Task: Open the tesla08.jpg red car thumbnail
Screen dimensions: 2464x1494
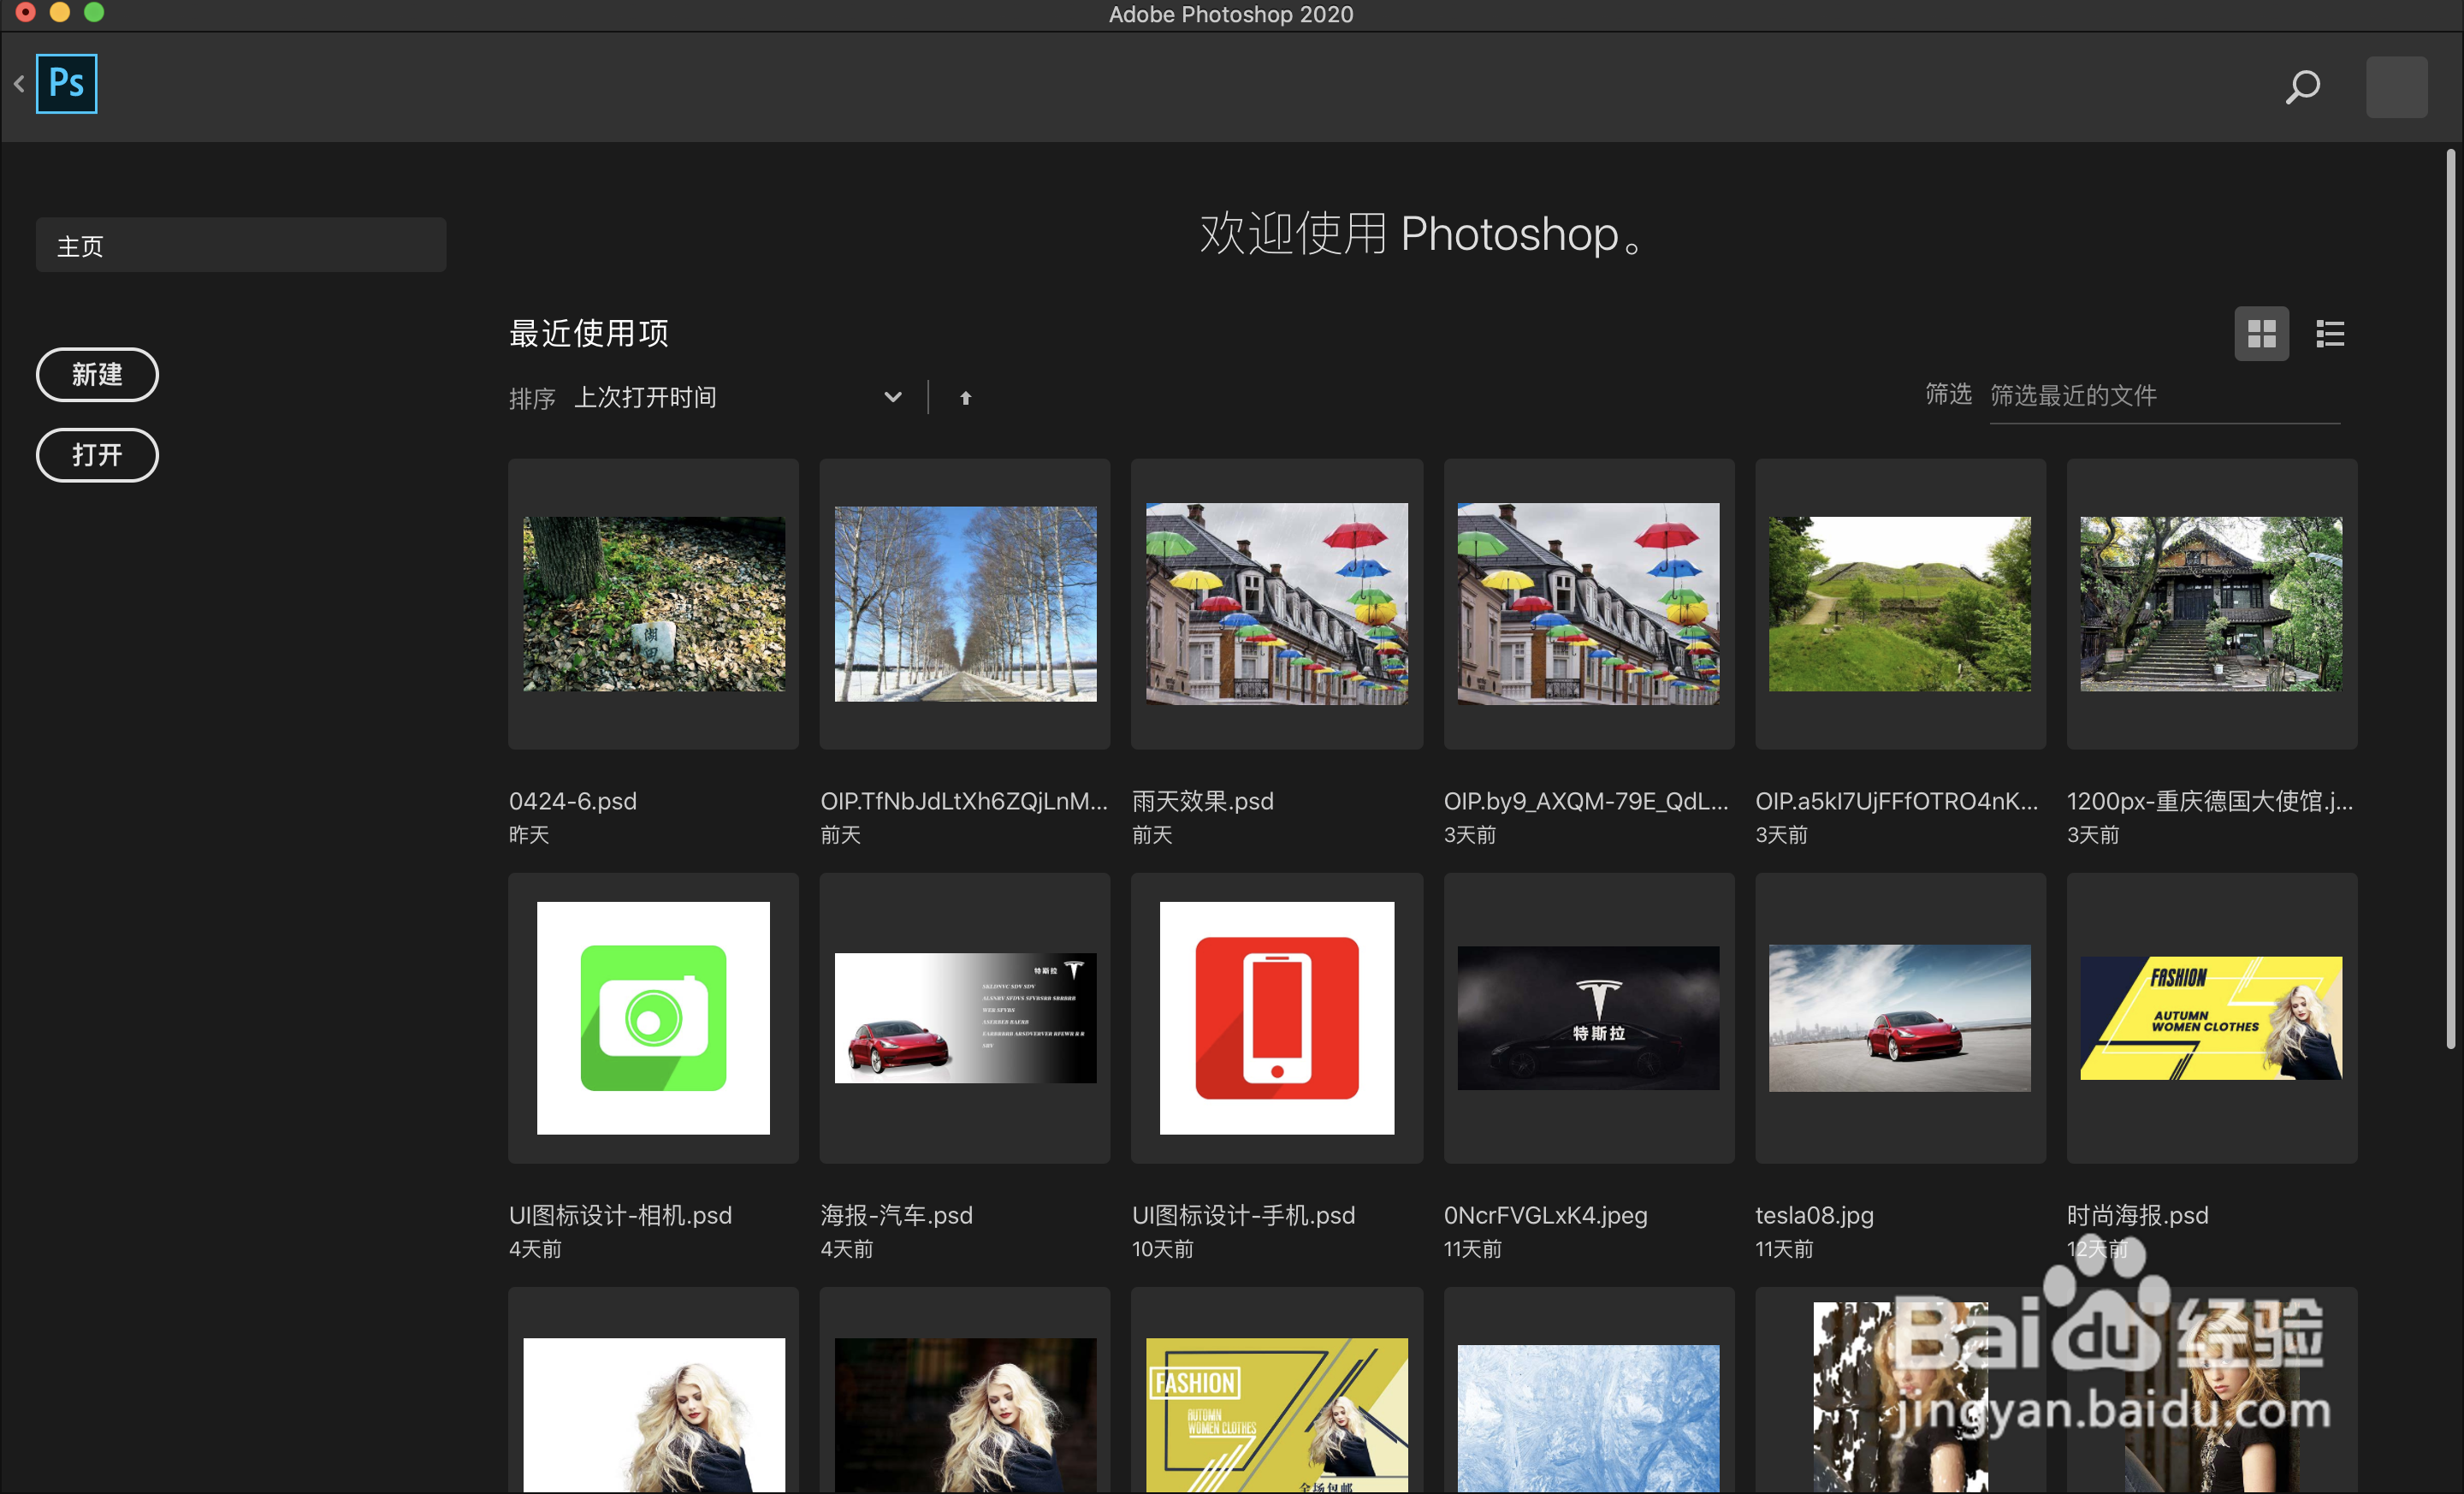Action: point(1899,1018)
